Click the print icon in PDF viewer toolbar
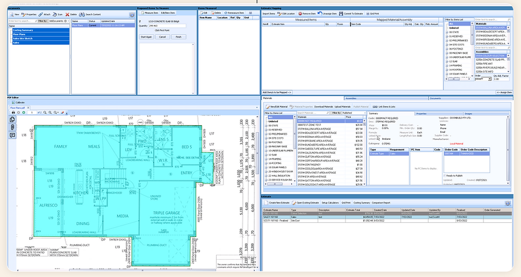521x277 pixels. [x=14, y=113]
